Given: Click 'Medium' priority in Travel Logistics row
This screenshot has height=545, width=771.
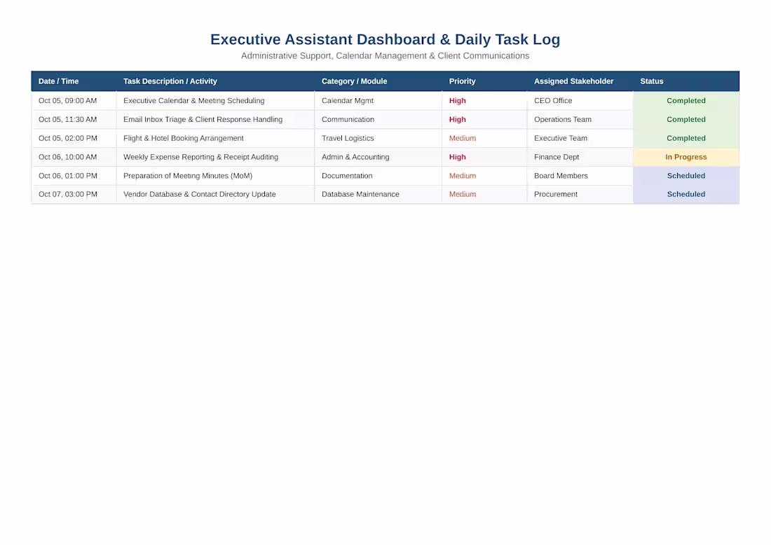Looking at the screenshot, I should (462, 138).
